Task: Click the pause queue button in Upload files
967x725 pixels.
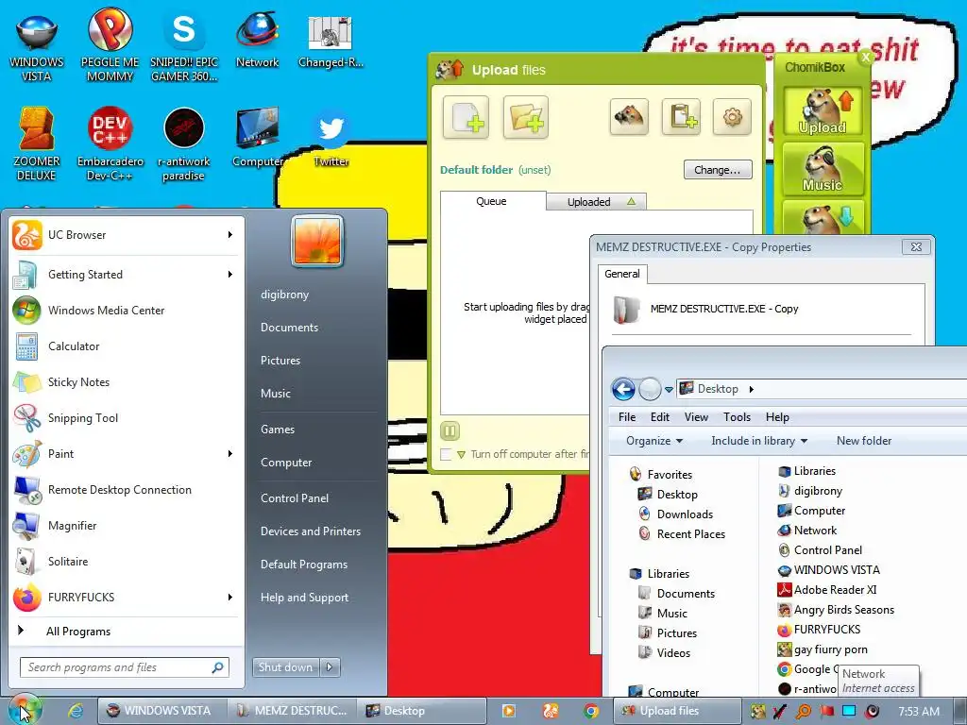Action: (x=450, y=430)
